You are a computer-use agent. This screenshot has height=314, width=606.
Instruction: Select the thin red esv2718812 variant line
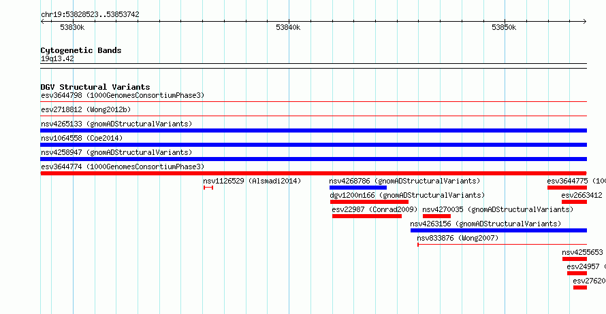(x=313, y=116)
